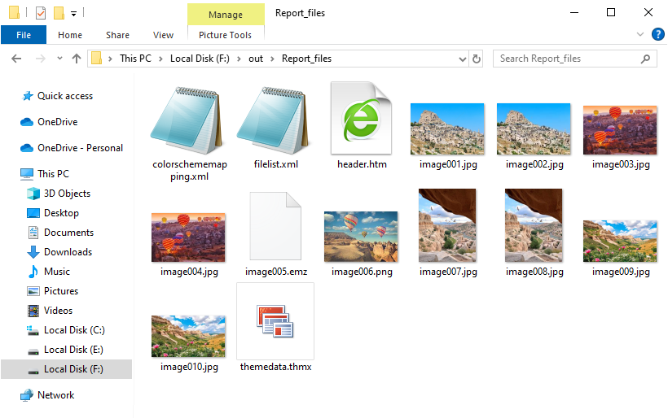Go up one folder with the up arrow
The image size is (668, 418).
coord(77,59)
